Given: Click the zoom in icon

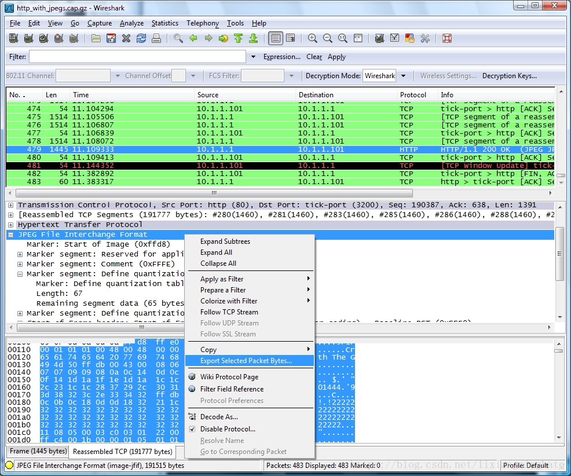Looking at the screenshot, I should click(313, 38).
